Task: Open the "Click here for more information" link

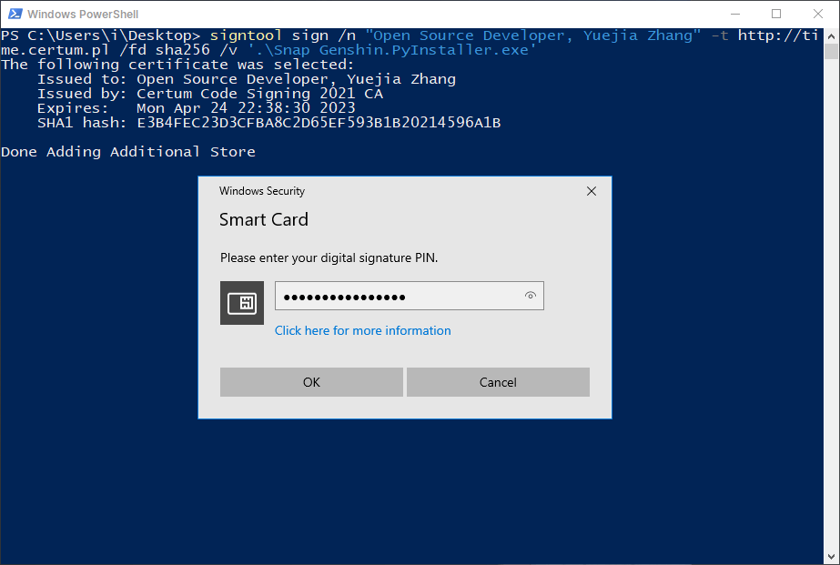Action: (x=362, y=330)
